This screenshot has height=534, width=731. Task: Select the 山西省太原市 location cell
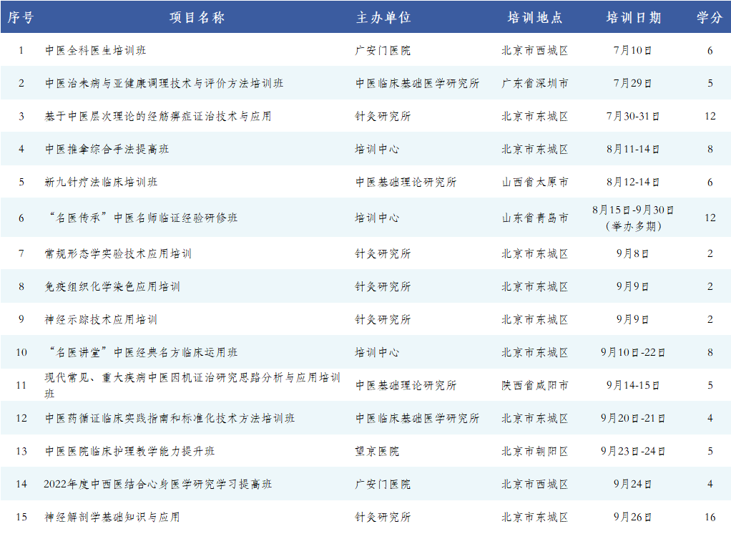(535, 183)
